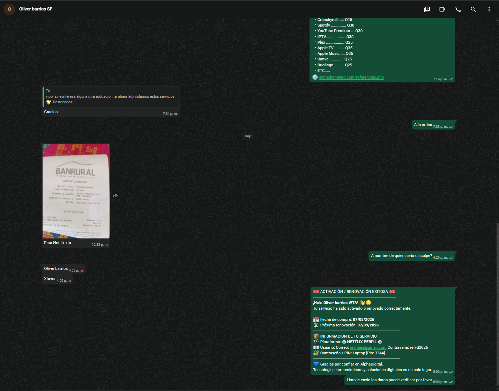Screen dimensions: 499x391
Task: Start a video call with Oliver barrios
Action: tap(442, 9)
